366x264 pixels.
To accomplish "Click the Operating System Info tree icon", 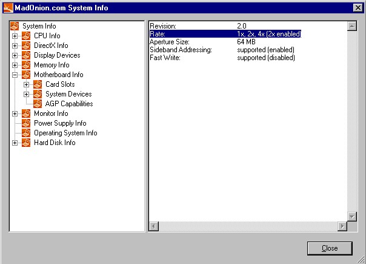I will [x=26, y=133].
